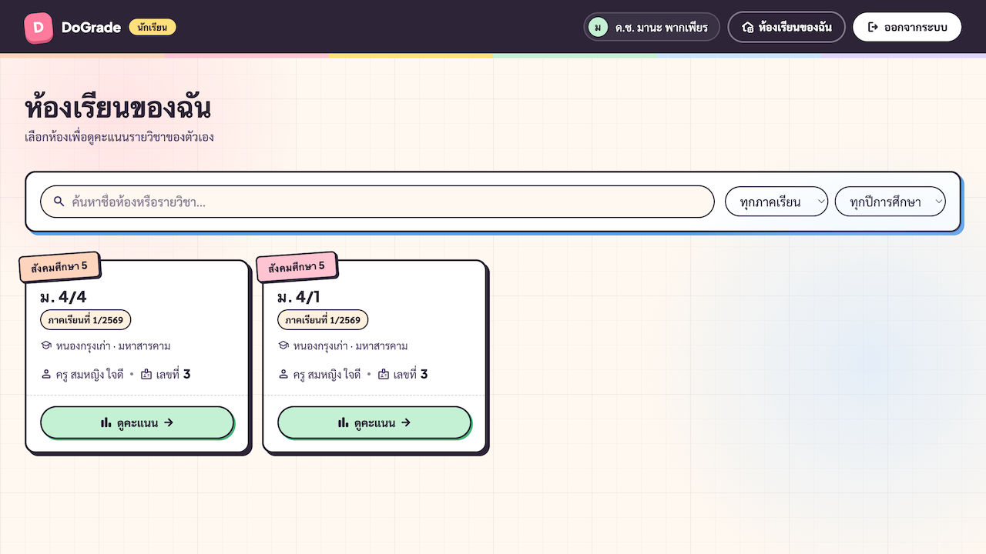986x554 pixels.
Task: Click the teacher person icon on ม. 4/1 card
Action: coord(283,375)
